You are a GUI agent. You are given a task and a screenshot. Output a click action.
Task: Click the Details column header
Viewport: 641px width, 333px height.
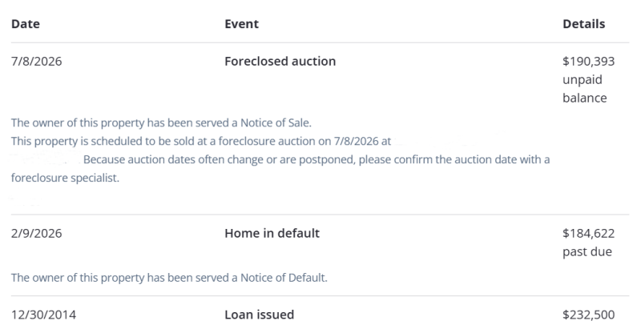[584, 24]
